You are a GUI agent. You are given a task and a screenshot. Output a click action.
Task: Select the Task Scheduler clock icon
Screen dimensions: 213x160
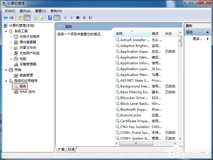pos(16,36)
